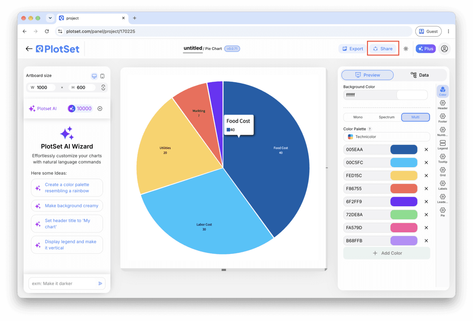This screenshot has width=473, height=321.
Task: Open a new browser tab
Action: pyautogui.click(x=134, y=18)
